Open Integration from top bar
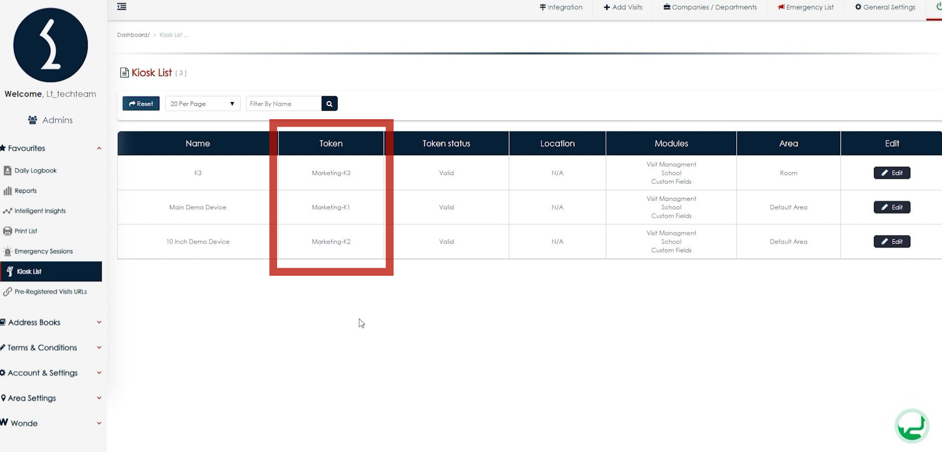 pyautogui.click(x=561, y=7)
